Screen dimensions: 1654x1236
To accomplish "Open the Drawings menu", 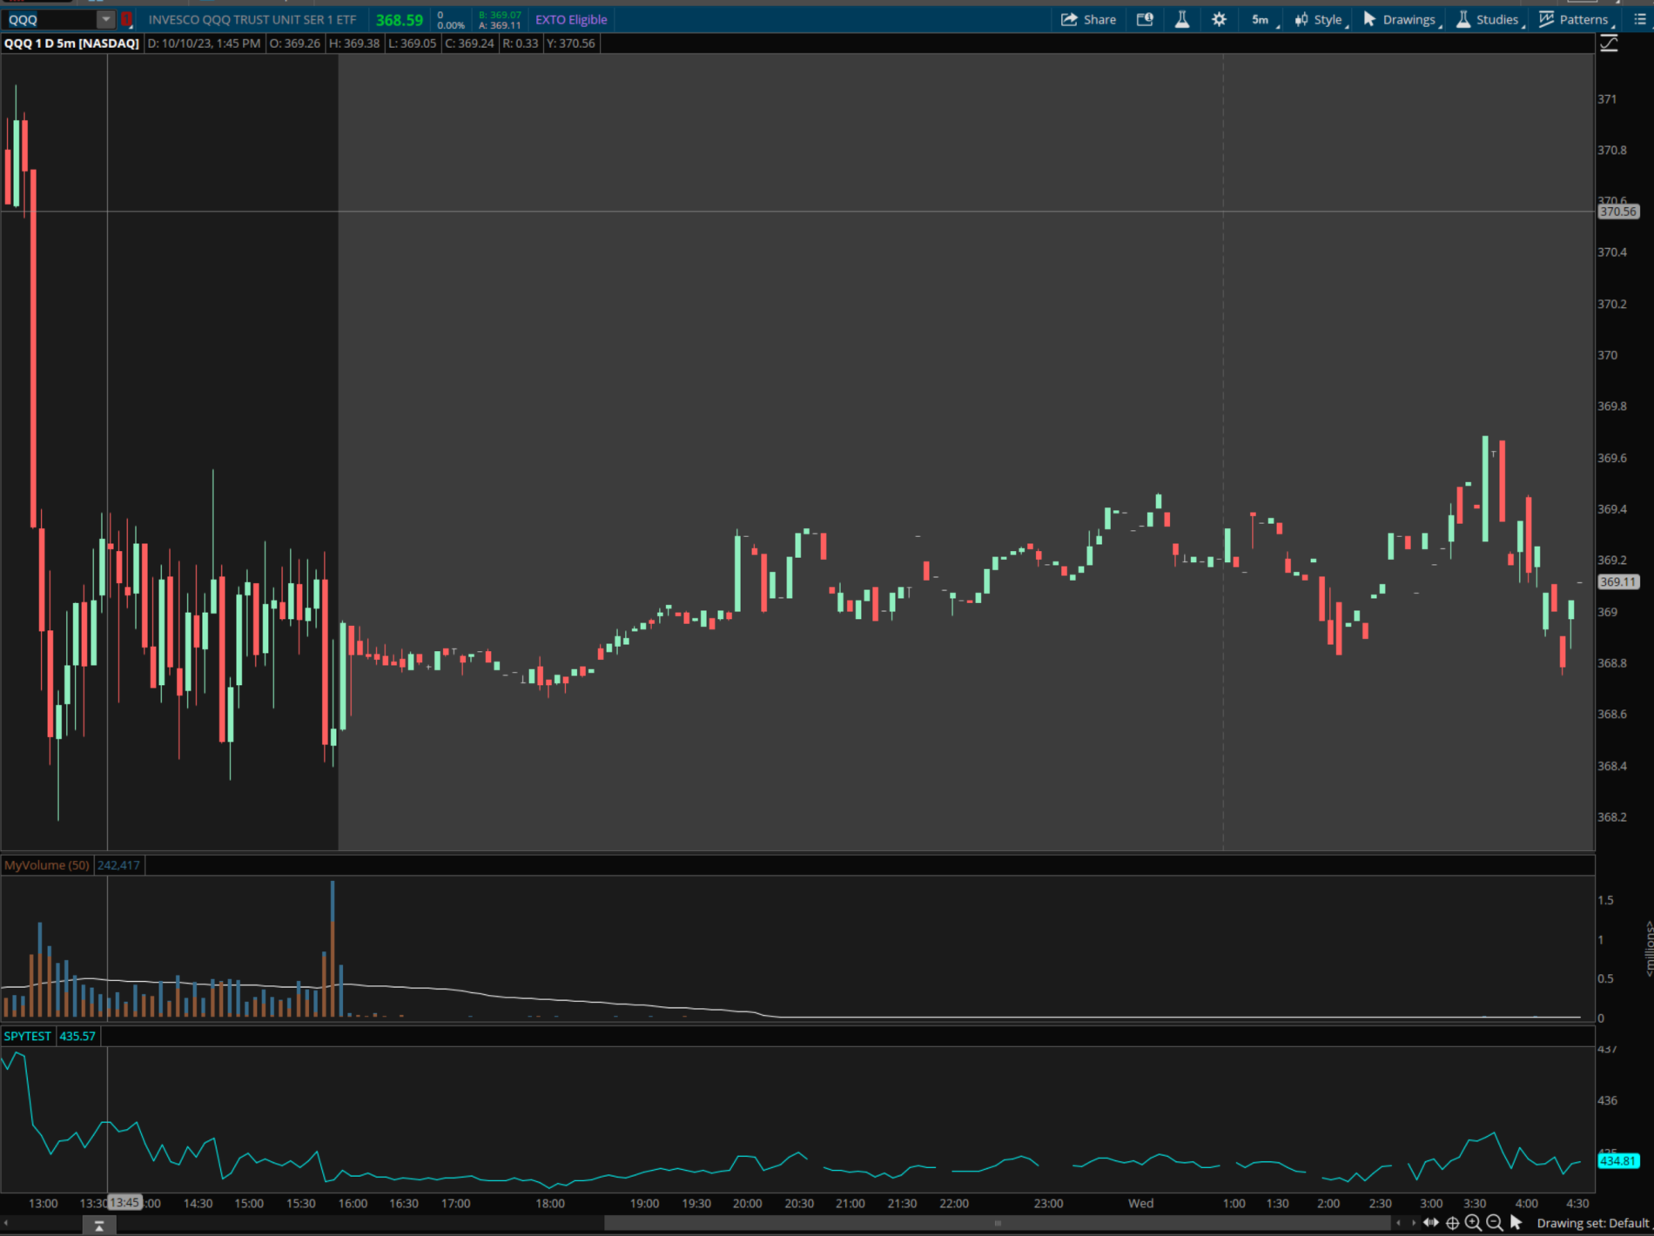I will pos(1401,19).
